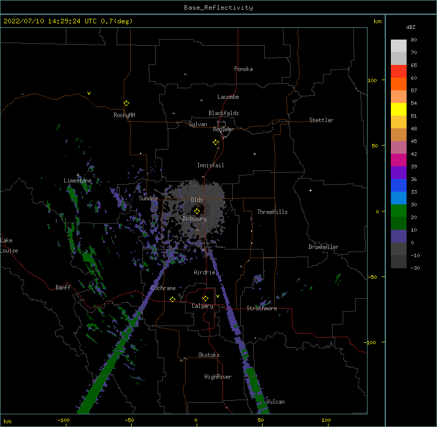Click the Airdrie city label

(205, 272)
